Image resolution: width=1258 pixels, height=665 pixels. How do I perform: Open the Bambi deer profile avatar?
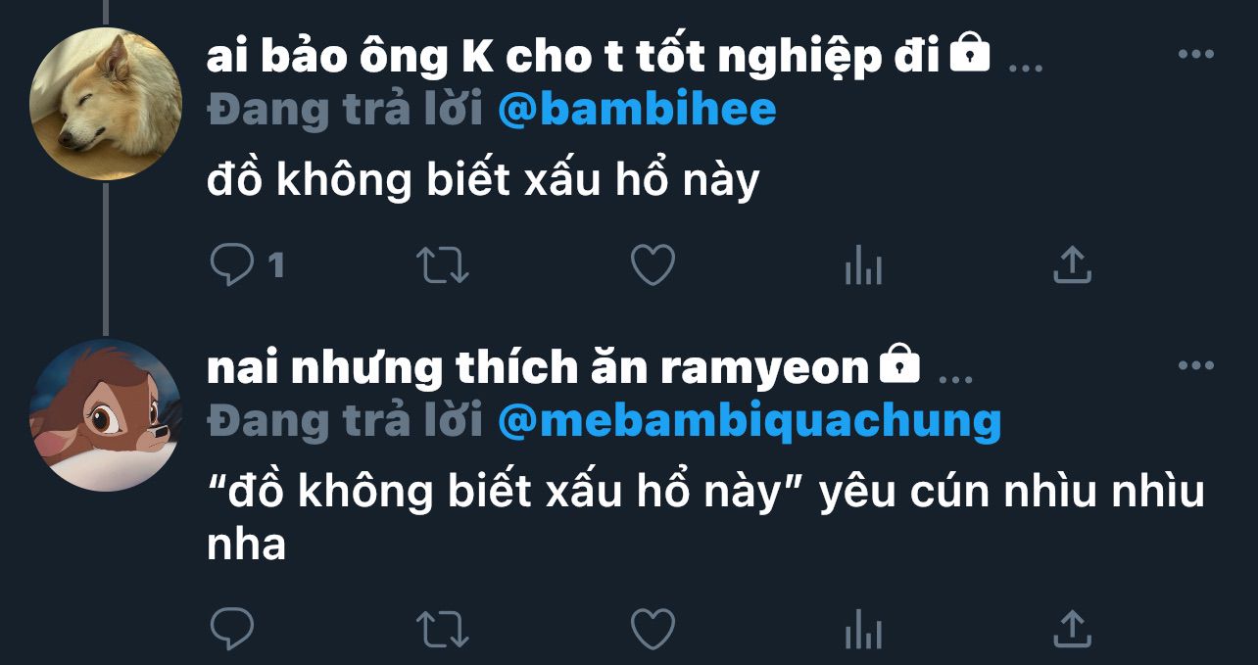106,415
